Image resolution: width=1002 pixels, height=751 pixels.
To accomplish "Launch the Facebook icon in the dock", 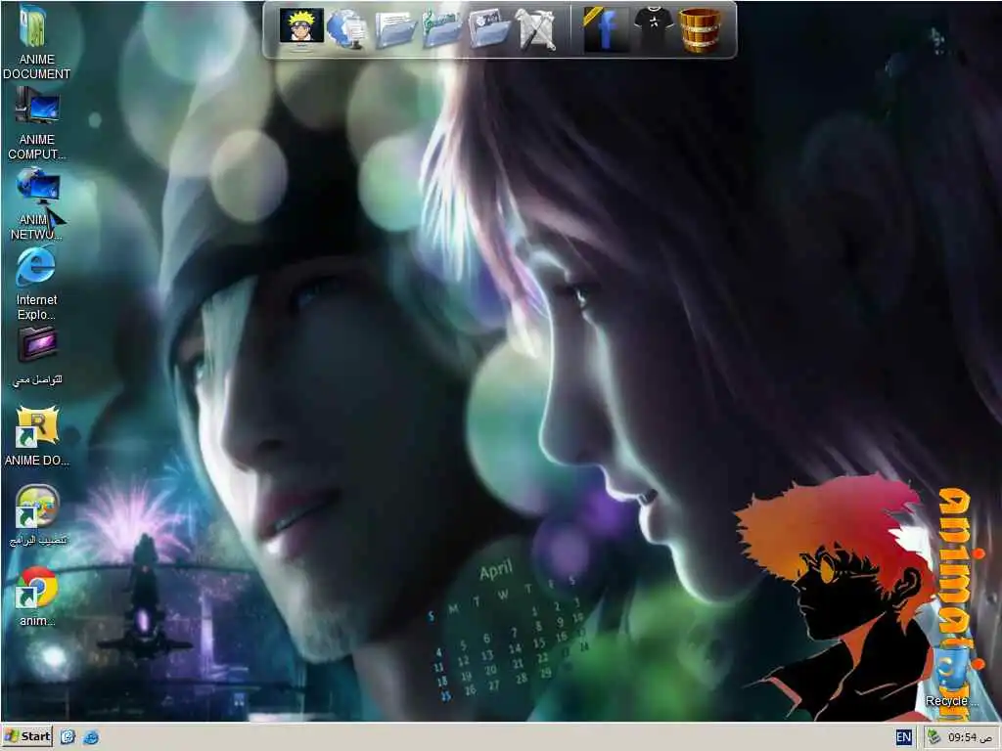I will [x=605, y=29].
